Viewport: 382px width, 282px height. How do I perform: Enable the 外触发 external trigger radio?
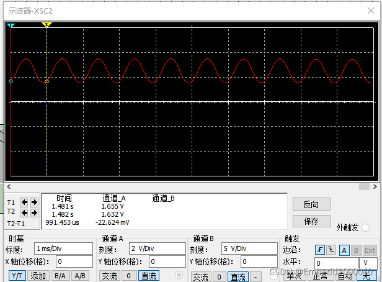[x=365, y=227]
